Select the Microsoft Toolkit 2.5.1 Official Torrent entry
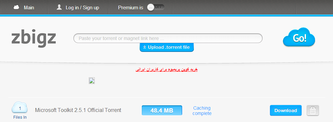 tap(78, 110)
